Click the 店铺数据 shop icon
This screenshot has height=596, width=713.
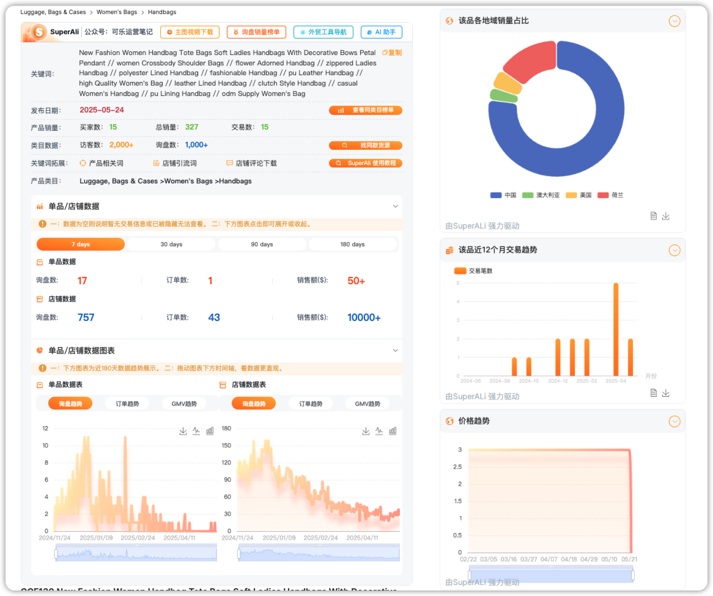point(40,299)
